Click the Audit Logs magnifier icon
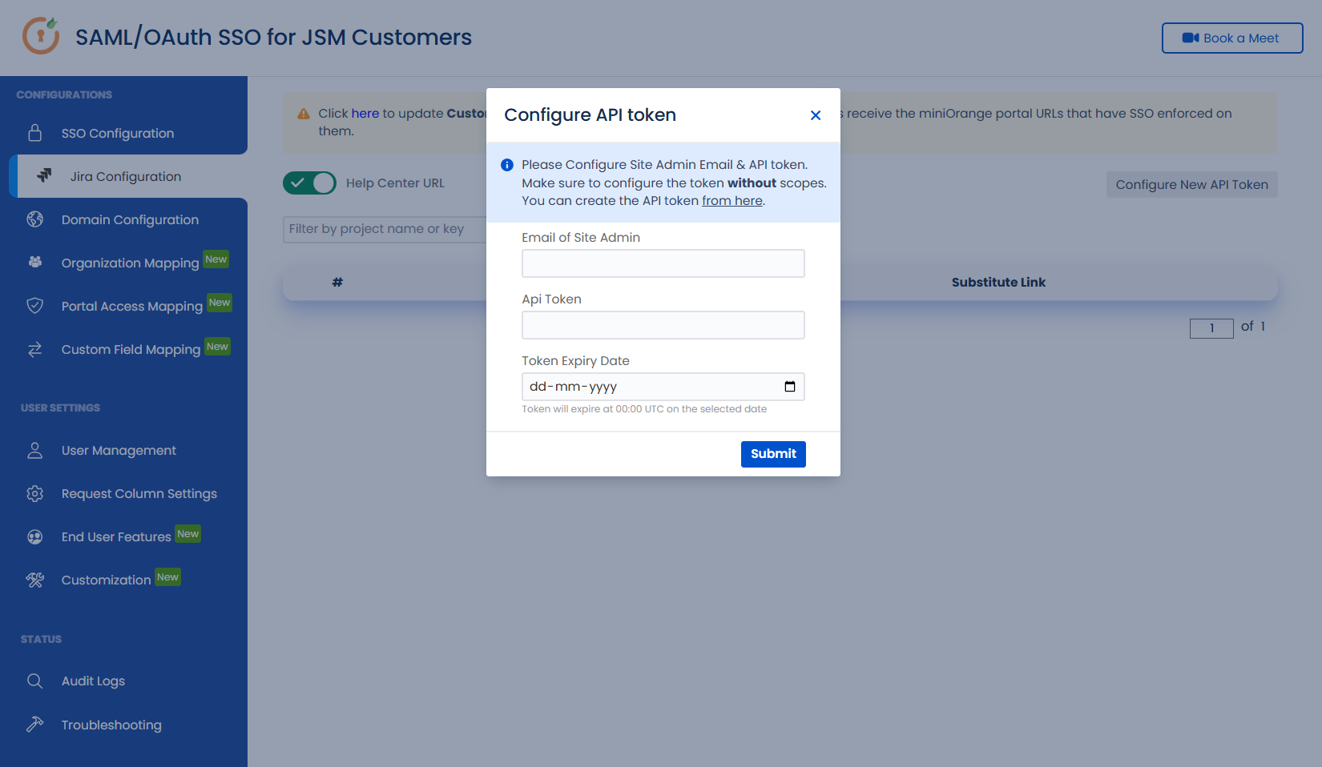1322x767 pixels. (34, 681)
